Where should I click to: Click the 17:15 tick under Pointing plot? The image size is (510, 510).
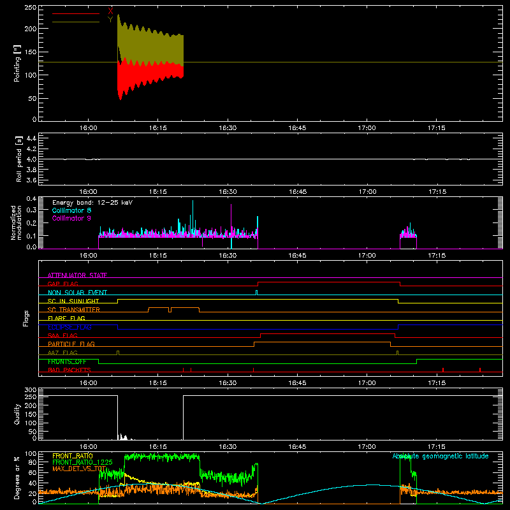(437, 128)
